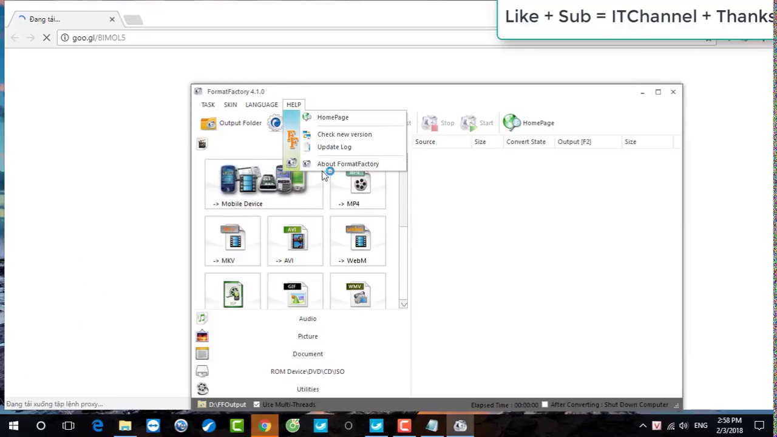Choose the WMV conversion tile
The image size is (777, 437).
(358, 291)
